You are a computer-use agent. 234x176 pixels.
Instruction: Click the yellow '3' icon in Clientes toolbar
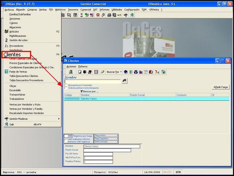click(157, 72)
